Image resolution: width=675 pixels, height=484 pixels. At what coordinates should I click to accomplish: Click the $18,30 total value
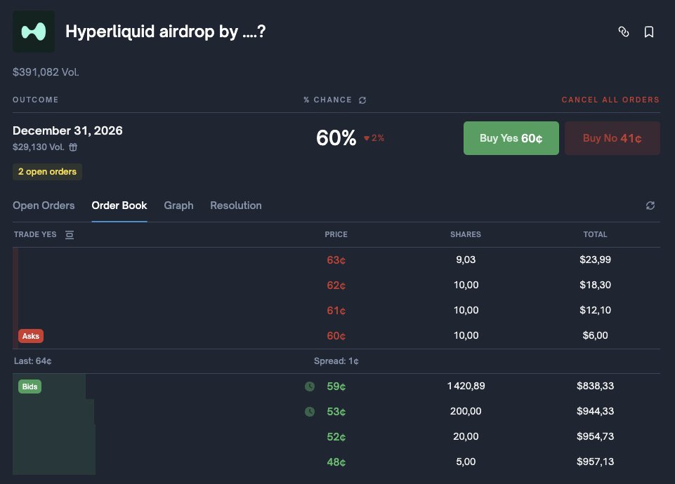[x=596, y=285]
